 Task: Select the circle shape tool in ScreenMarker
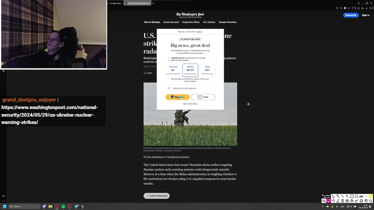click(356, 196)
